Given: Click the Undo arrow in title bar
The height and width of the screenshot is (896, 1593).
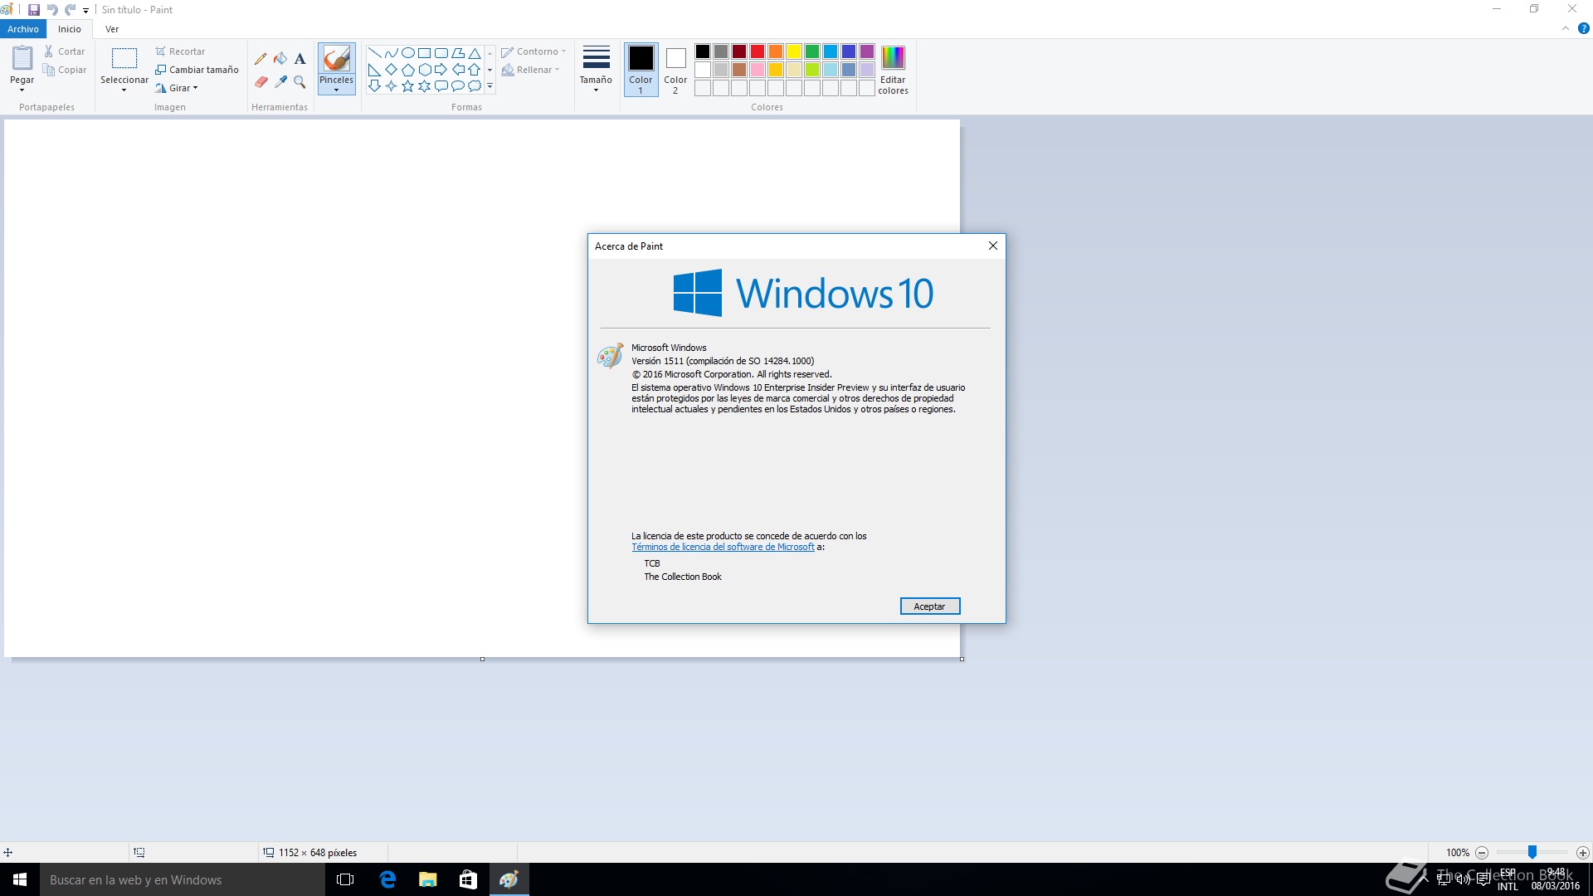Looking at the screenshot, I should click(52, 10).
